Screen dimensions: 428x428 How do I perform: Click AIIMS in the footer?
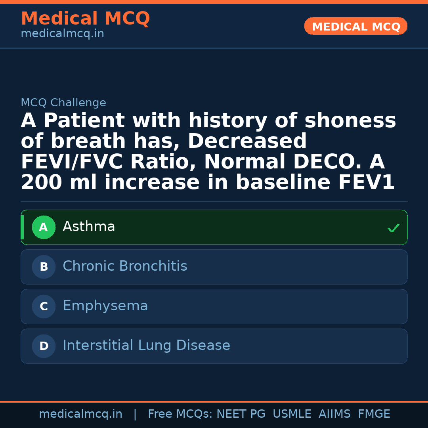coord(334,414)
